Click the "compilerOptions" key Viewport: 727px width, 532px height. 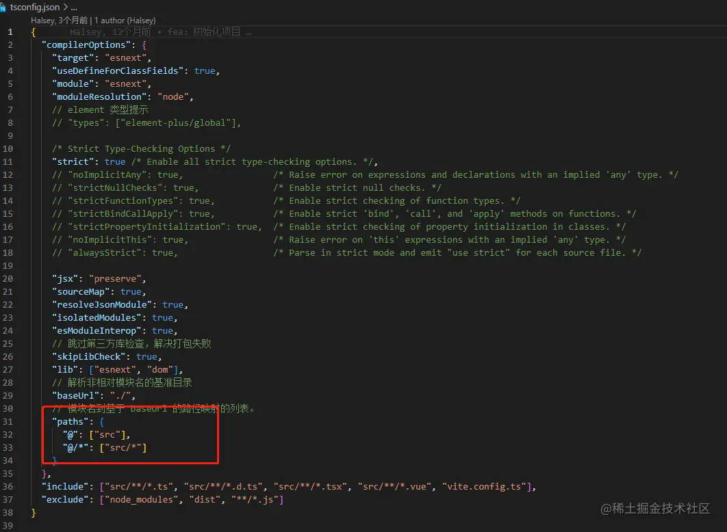[86, 45]
